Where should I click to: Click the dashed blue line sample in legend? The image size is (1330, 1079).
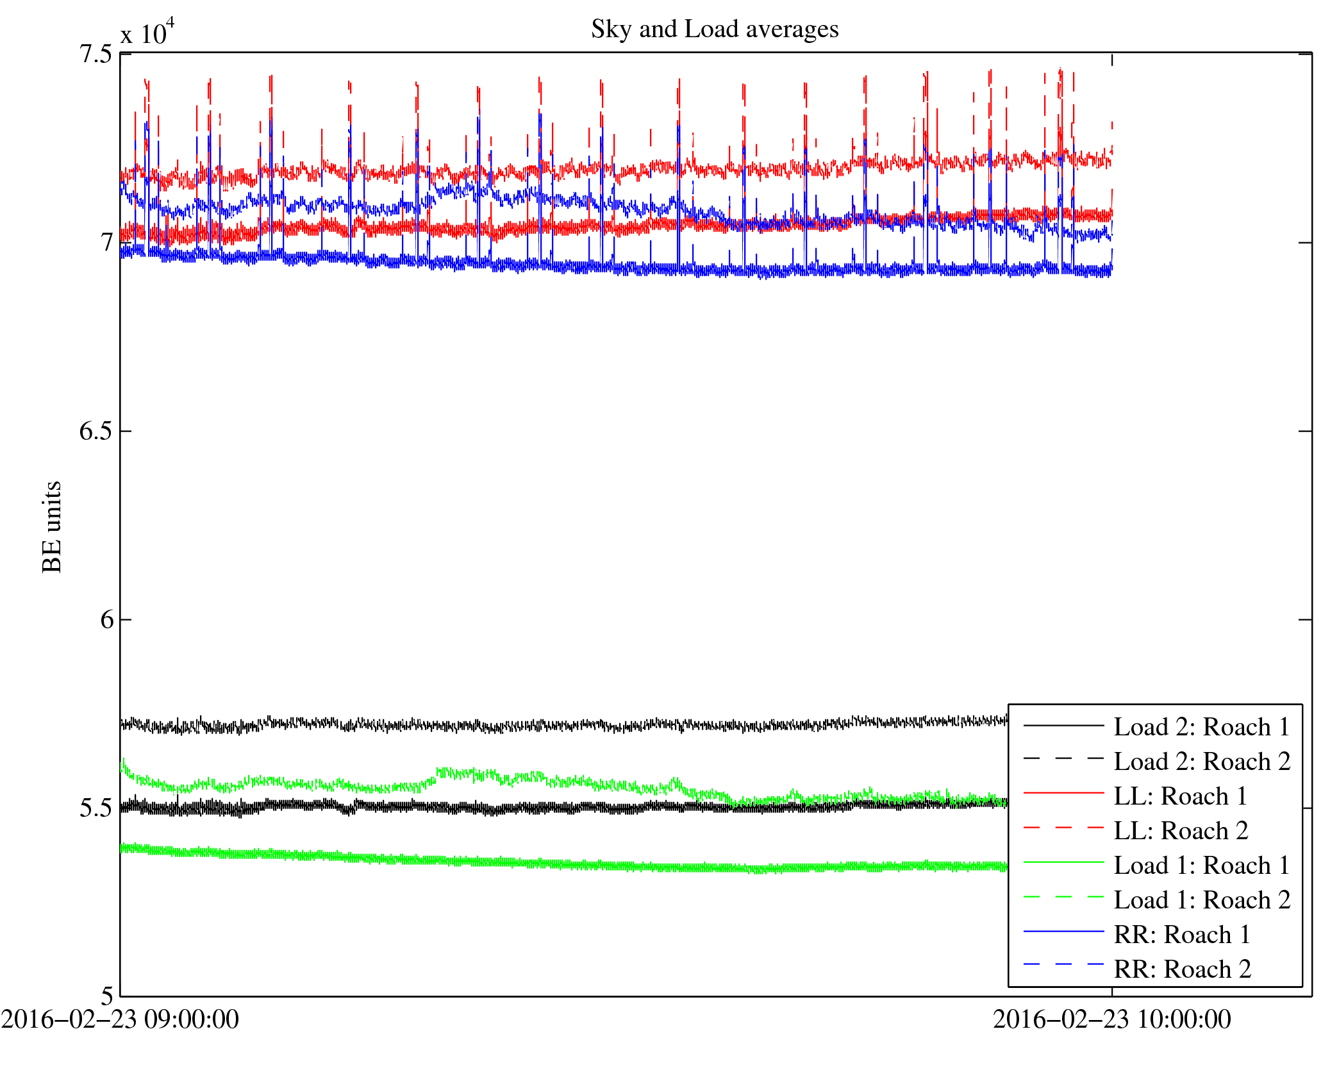click(x=1063, y=964)
